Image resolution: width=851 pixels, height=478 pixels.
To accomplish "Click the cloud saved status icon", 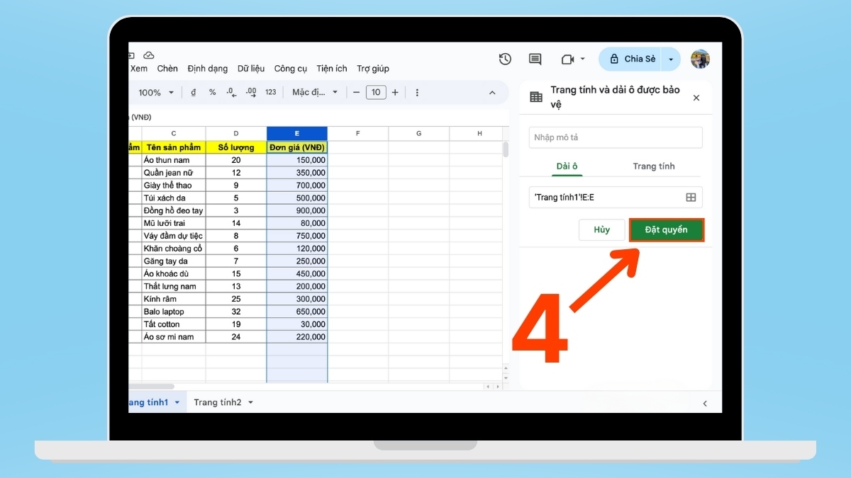I will point(148,55).
